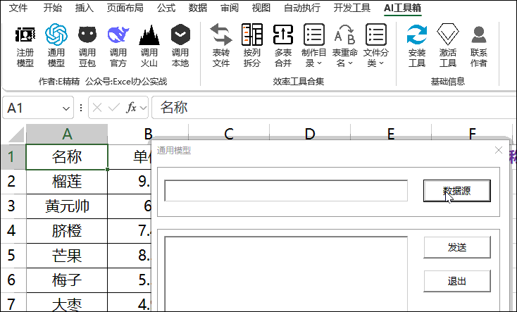This screenshot has width=517, height=312.
Task: Launch the 调用豆包 Doubao icon
Action: (87, 46)
